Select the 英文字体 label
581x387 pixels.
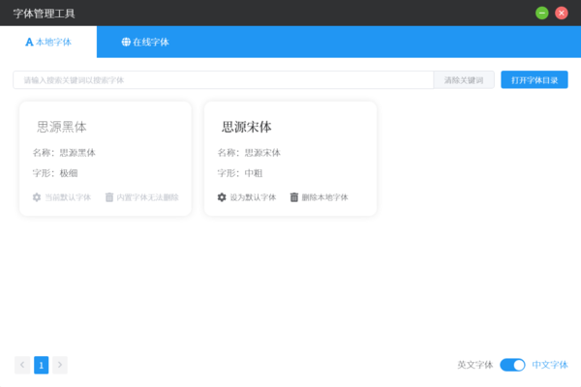(474, 365)
